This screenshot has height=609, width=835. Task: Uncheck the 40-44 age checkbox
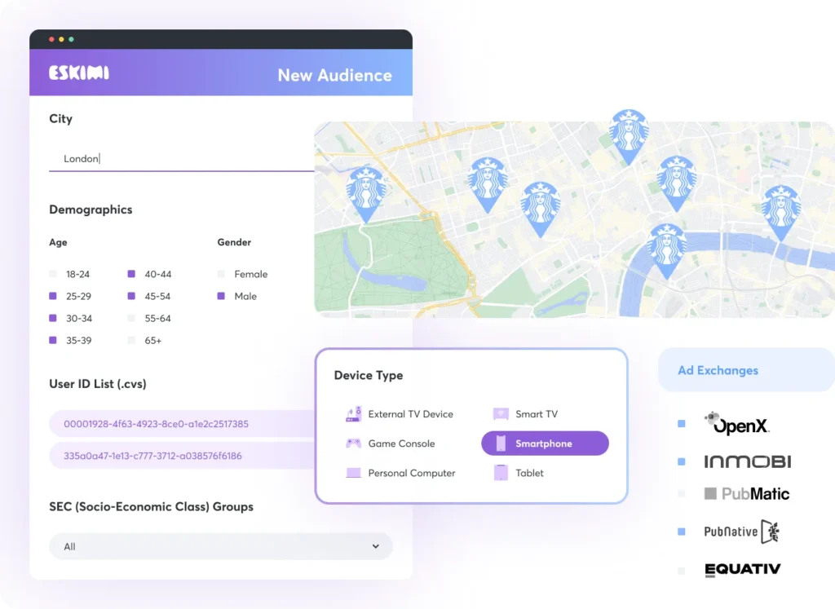(131, 274)
